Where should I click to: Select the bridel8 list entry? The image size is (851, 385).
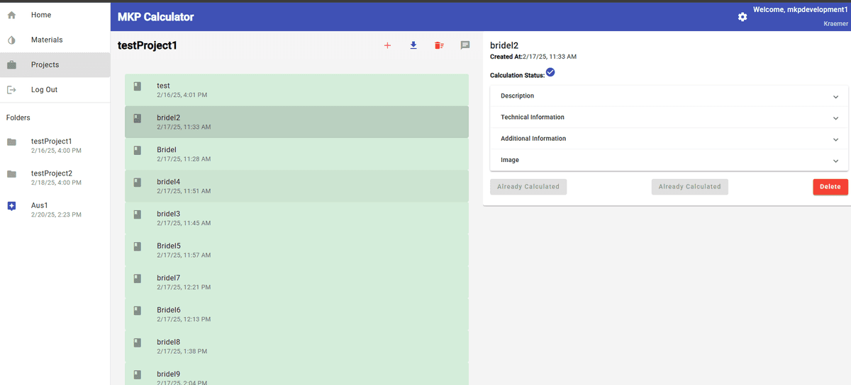click(296, 346)
